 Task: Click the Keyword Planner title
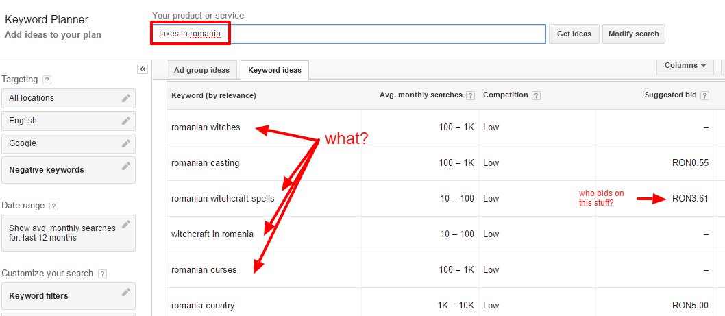(x=46, y=20)
